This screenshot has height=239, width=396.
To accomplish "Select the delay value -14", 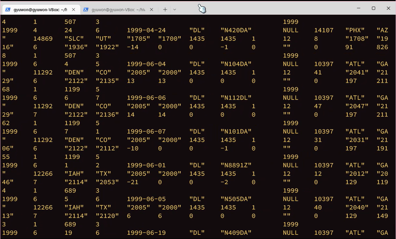I will point(133,47).
